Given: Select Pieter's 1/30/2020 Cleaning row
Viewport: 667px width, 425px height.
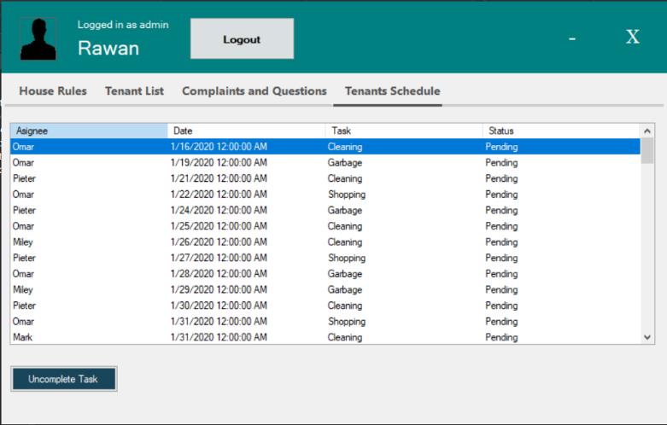Looking at the screenshot, I should click(325, 306).
